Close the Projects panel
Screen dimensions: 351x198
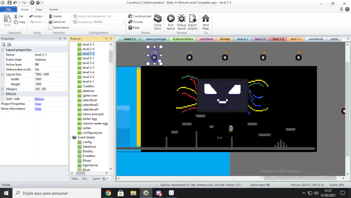[x=111, y=39]
